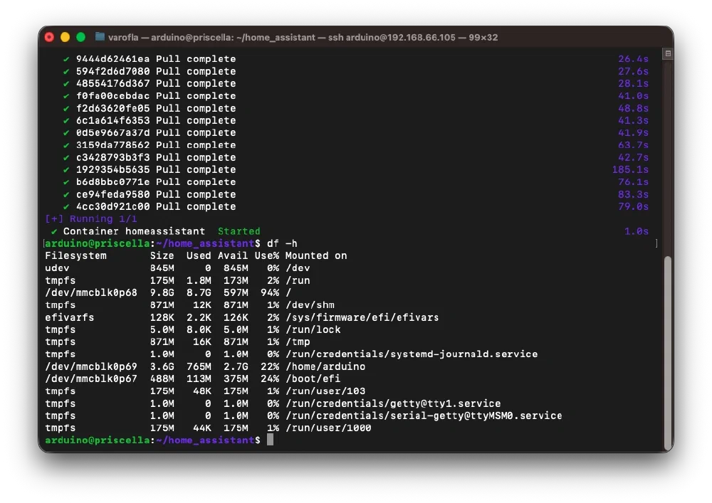Click the [+] Running 1/1 line
The height and width of the screenshot is (503, 712).
click(91, 219)
